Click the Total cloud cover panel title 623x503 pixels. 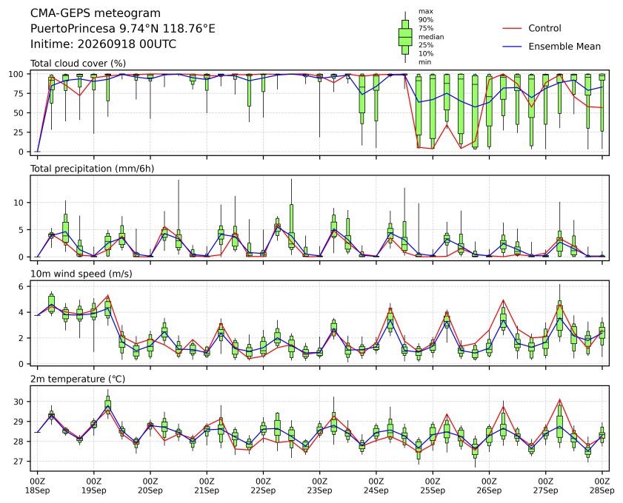coord(79,64)
